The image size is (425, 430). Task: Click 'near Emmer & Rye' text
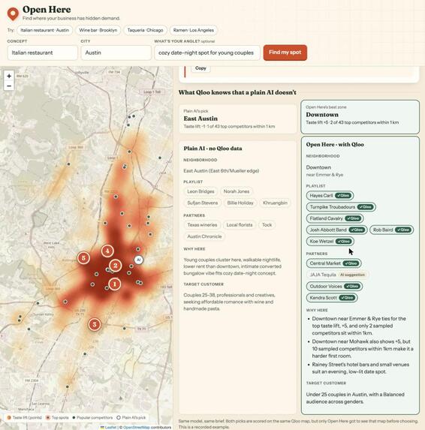[x=324, y=175]
